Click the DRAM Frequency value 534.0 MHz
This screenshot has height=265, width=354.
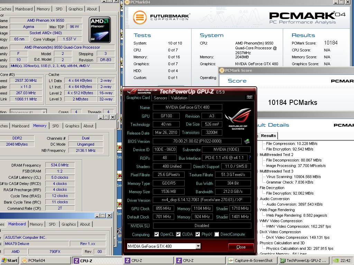pyautogui.click(x=60, y=165)
